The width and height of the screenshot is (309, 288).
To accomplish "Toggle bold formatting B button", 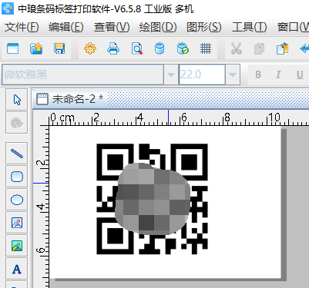I will pos(258,74).
